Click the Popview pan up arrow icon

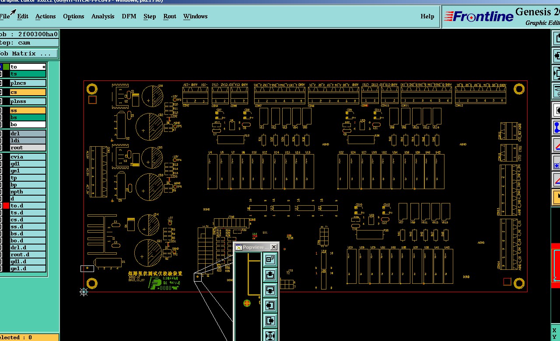270,275
